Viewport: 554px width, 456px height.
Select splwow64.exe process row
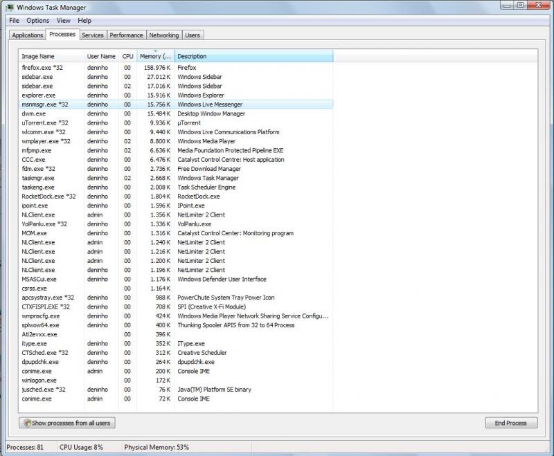click(x=176, y=325)
